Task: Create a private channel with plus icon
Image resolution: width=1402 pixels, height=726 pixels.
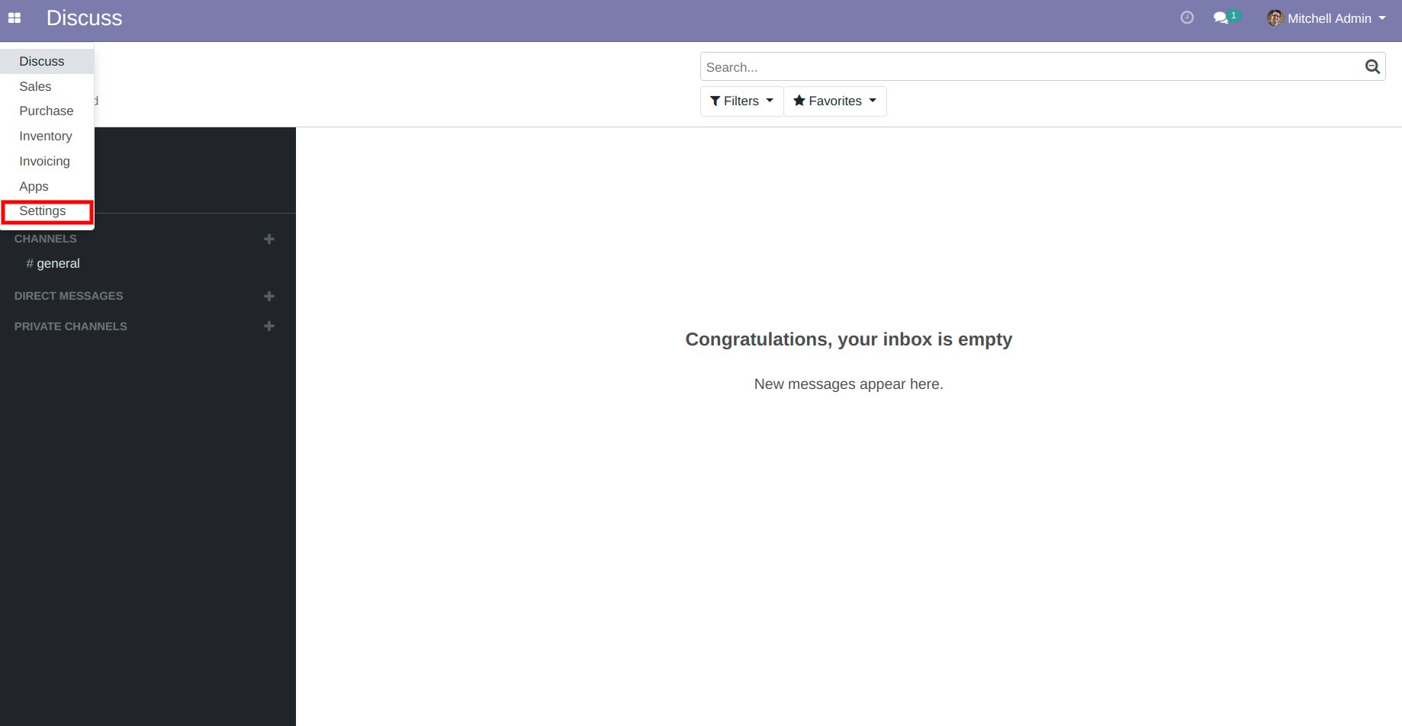Action: tap(269, 326)
